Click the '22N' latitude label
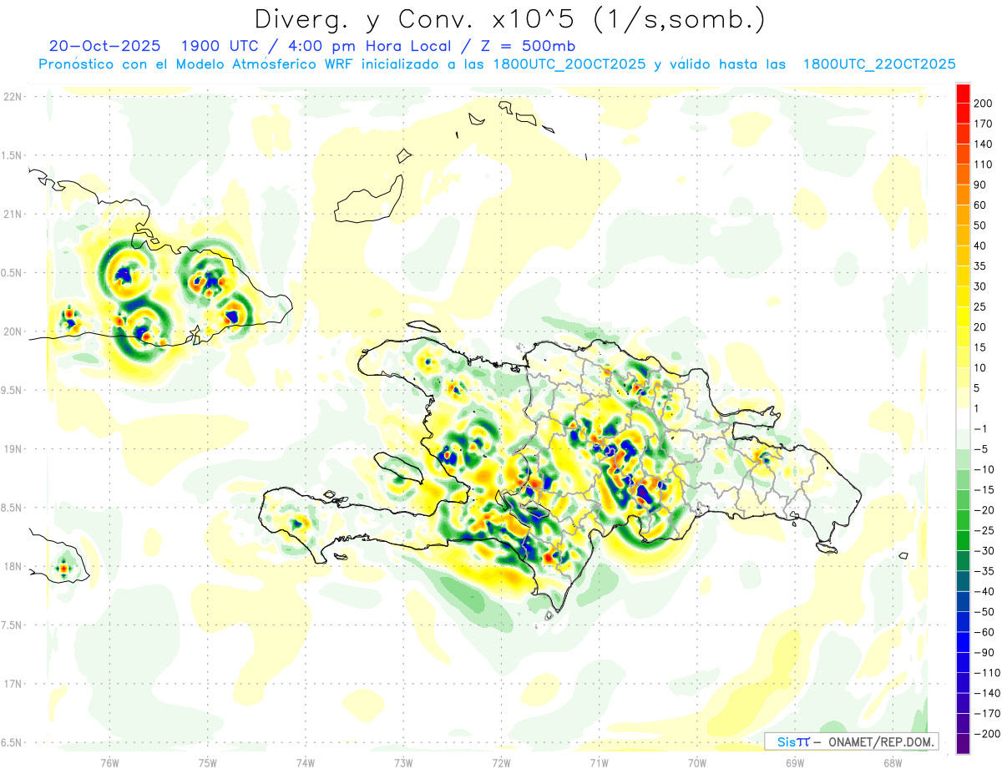This screenshot has width=1002, height=774. click(13, 97)
